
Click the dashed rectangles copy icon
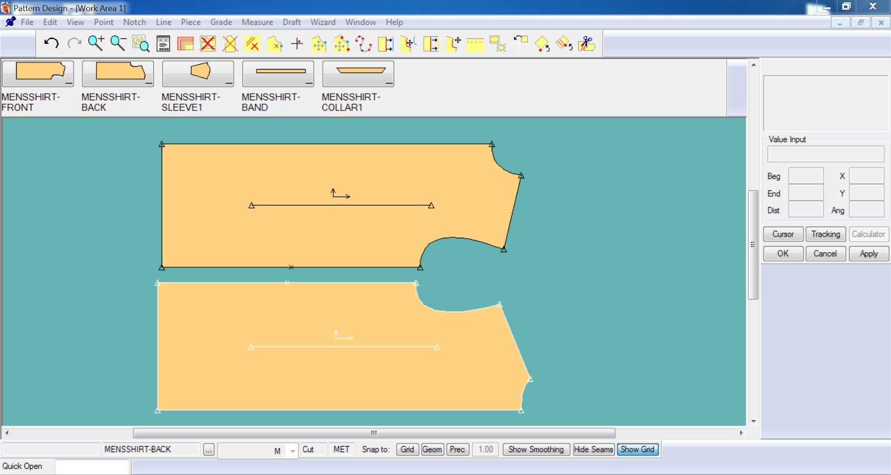(x=497, y=43)
